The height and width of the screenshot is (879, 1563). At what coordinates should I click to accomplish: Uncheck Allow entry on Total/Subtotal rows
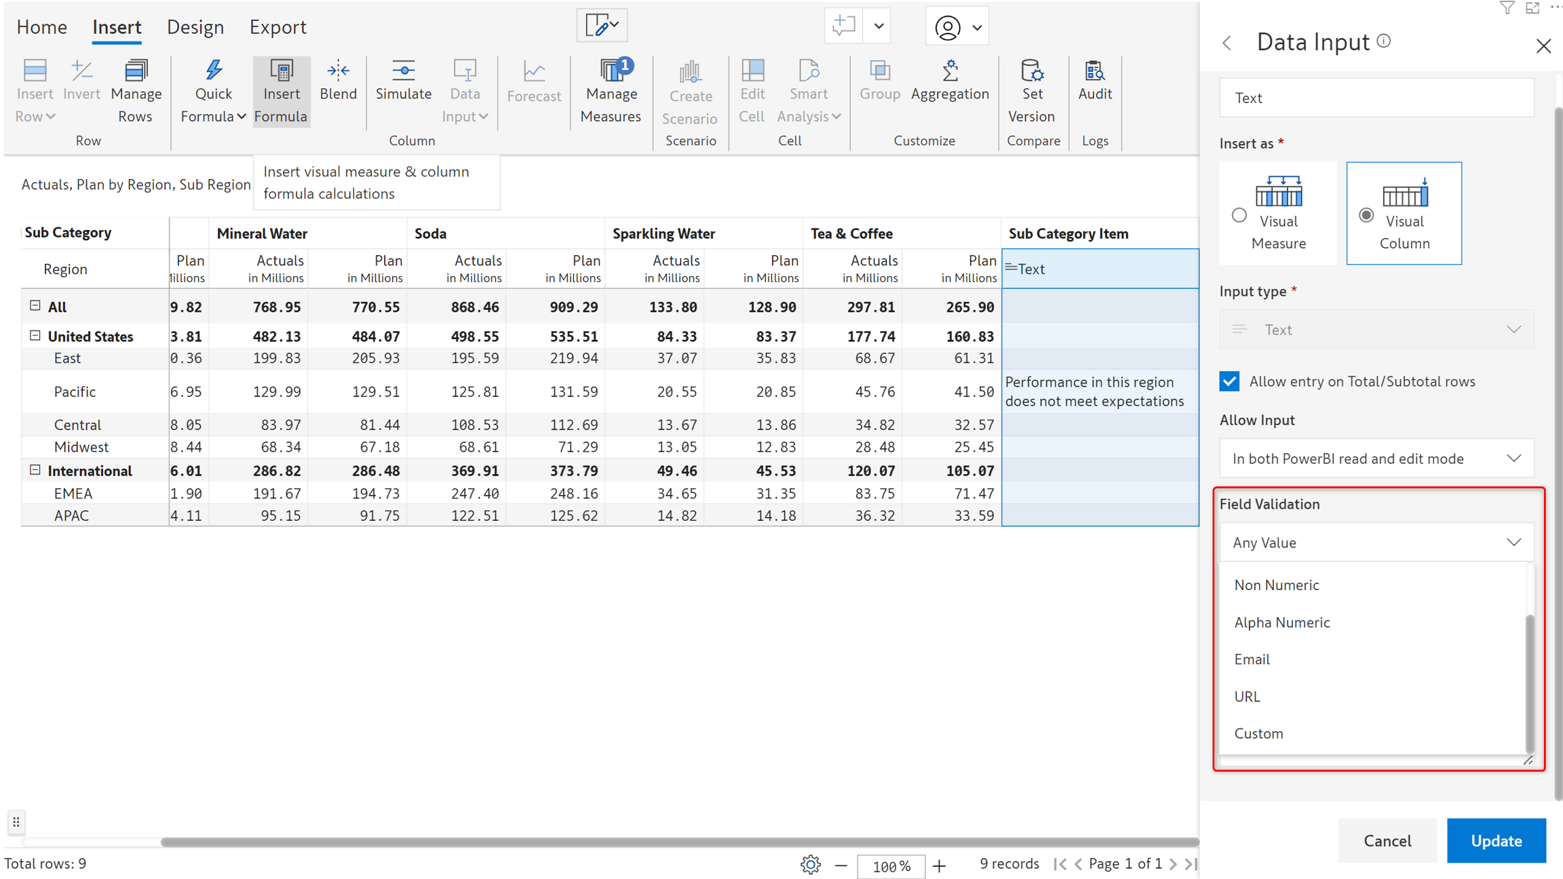pyautogui.click(x=1229, y=381)
